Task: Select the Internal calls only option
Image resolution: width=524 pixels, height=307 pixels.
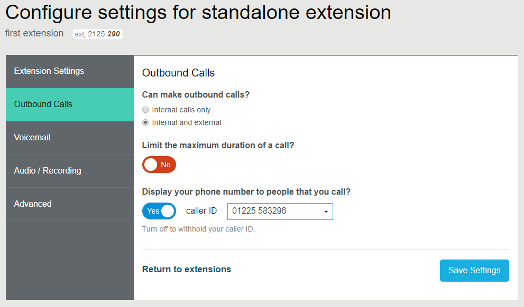Action: 145,110
